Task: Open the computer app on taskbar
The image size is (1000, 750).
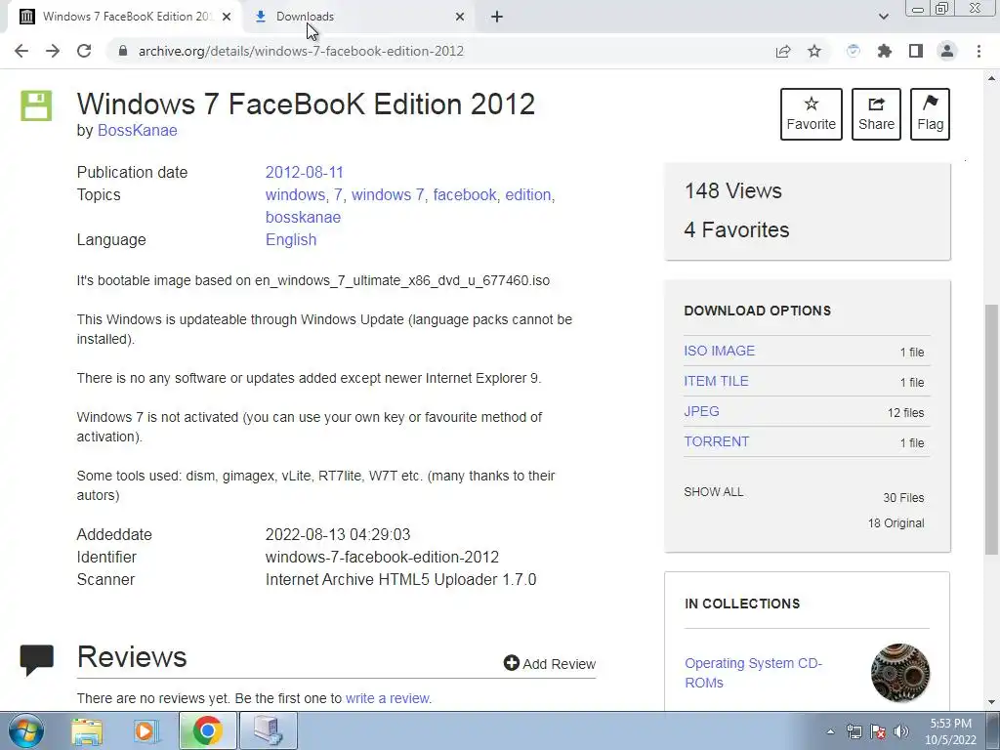Action: click(268, 730)
